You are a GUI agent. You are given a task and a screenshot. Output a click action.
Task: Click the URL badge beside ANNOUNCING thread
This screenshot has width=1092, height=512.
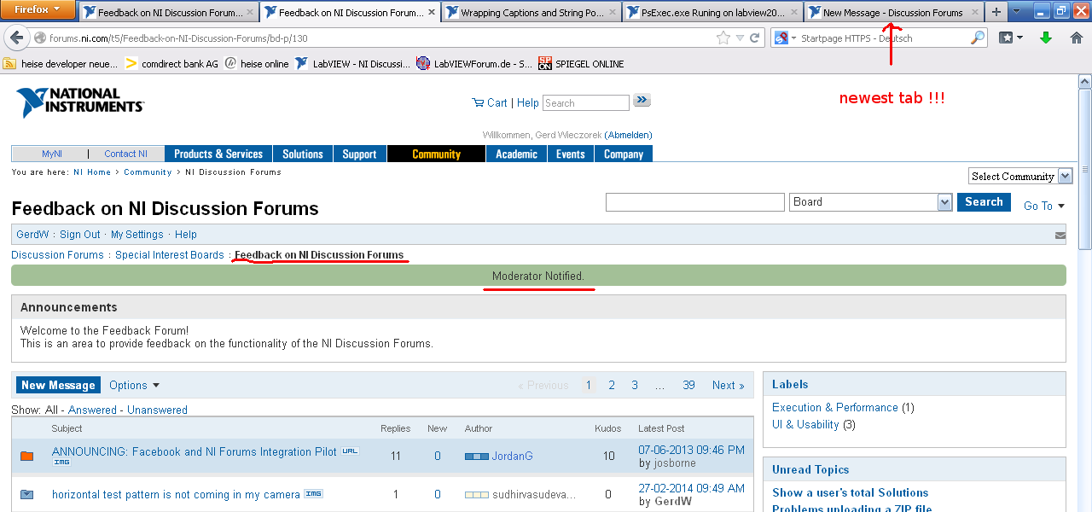click(350, 451)
